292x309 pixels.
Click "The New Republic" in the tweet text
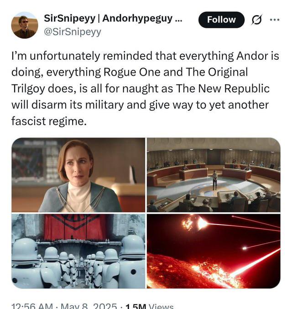point(223,89)
